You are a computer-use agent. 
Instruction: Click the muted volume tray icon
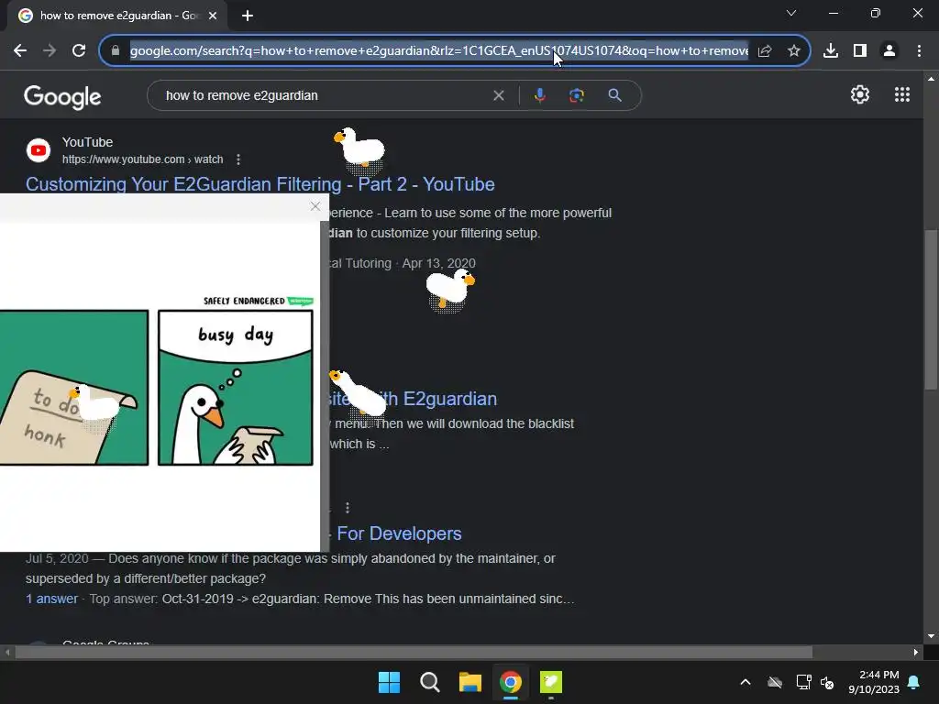pos(827,682)
